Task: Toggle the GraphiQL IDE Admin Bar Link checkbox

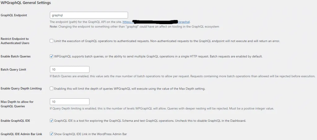Action: [51, 134]
